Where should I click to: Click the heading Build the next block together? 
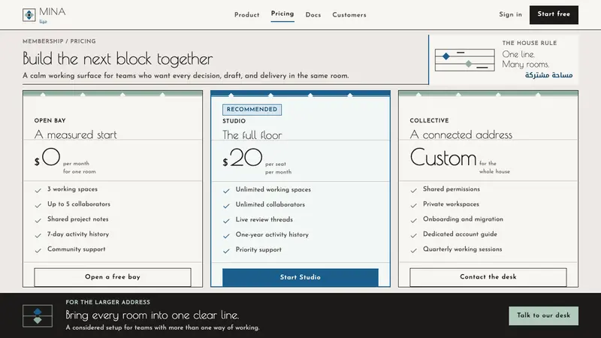(x=118, y=59)
